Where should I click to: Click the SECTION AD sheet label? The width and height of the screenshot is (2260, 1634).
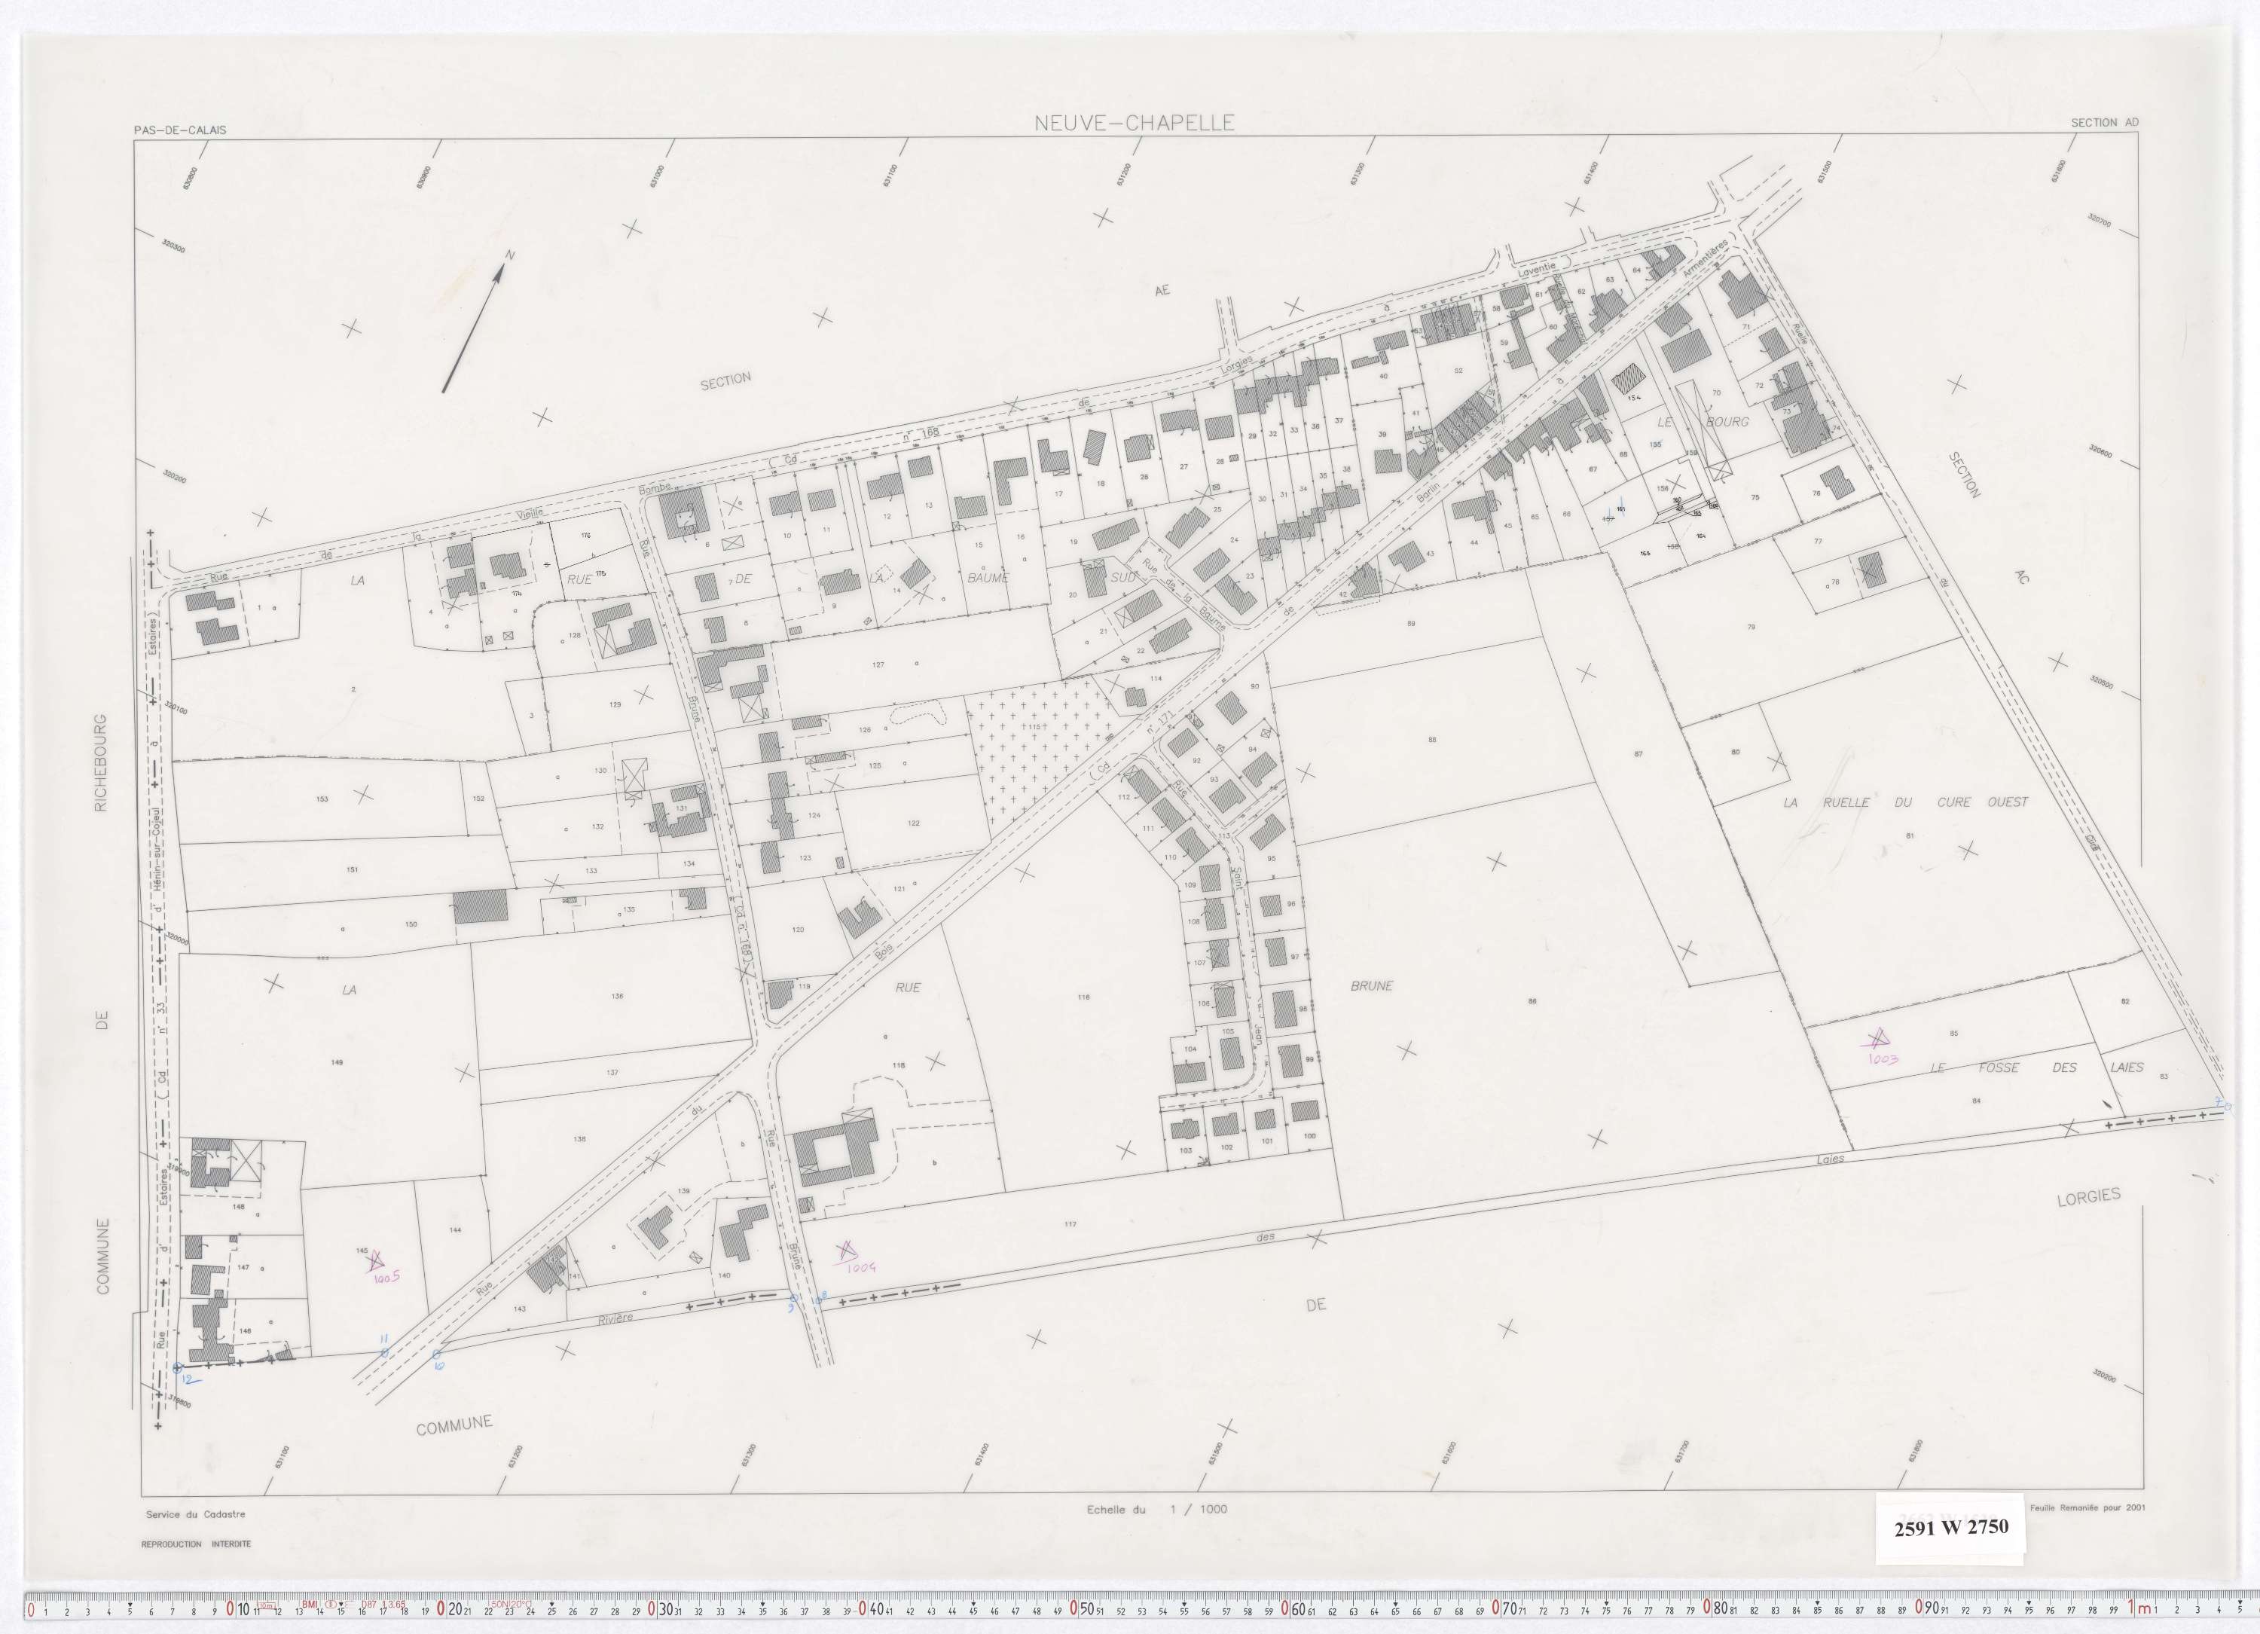pos(2105,123)
